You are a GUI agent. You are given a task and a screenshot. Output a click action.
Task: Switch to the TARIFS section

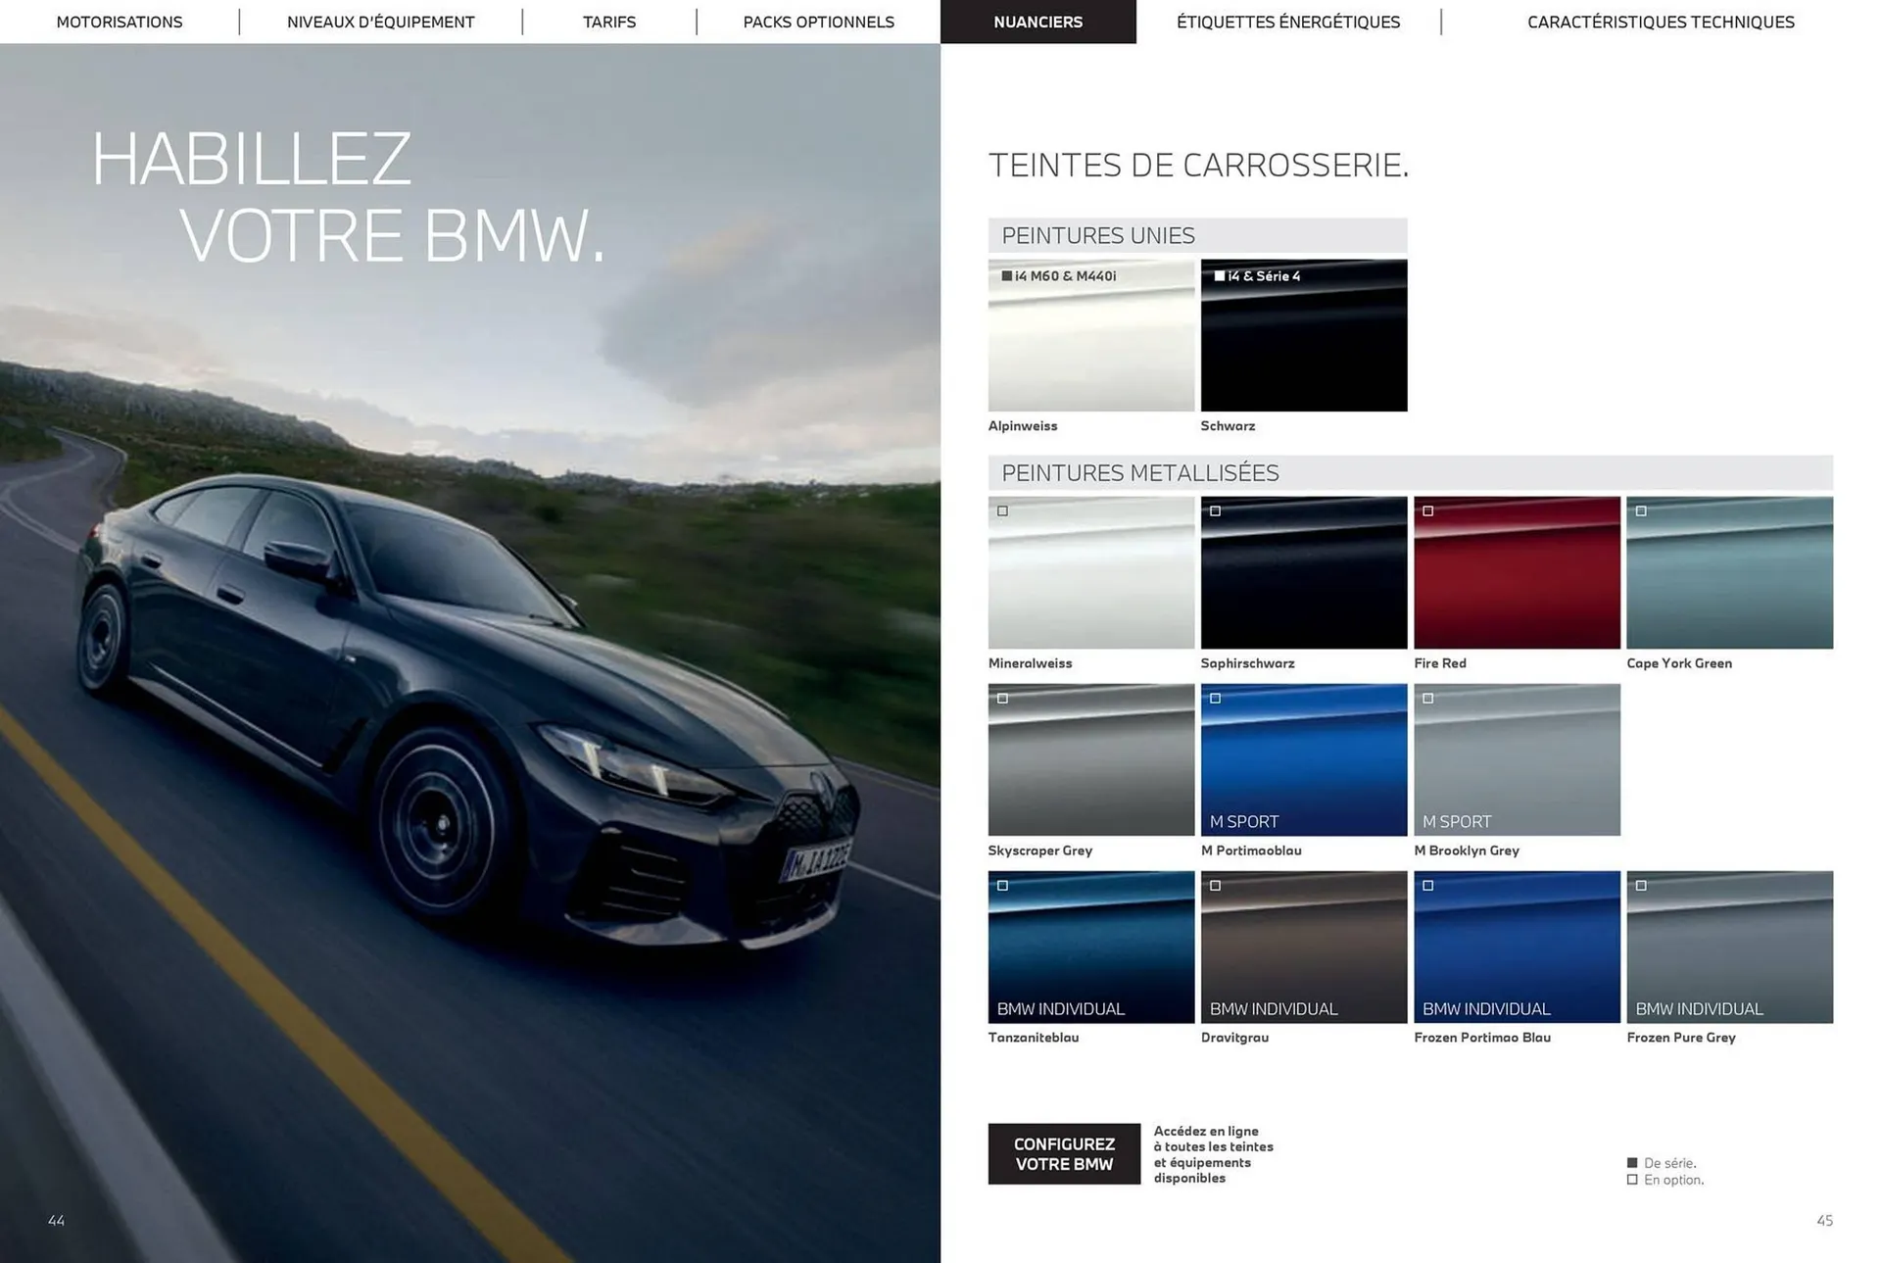[x=608, y=22]
